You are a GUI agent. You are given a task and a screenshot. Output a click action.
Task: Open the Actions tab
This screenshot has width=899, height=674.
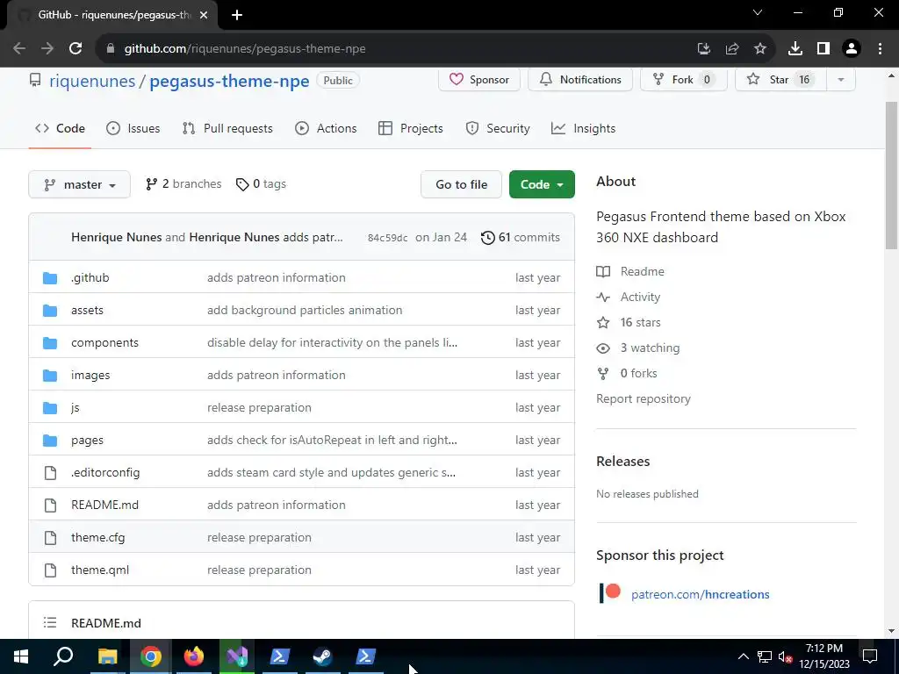pos(326,128)
